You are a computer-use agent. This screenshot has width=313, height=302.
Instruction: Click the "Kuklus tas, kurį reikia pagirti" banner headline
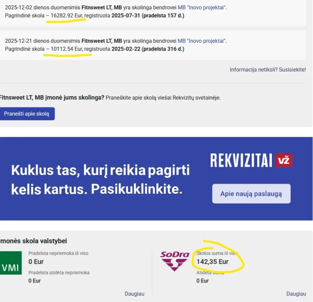(100, 170)
